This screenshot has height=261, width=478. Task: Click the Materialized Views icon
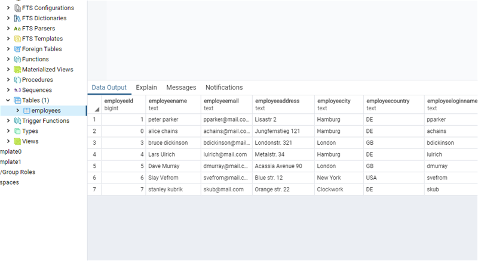[17, 69]
